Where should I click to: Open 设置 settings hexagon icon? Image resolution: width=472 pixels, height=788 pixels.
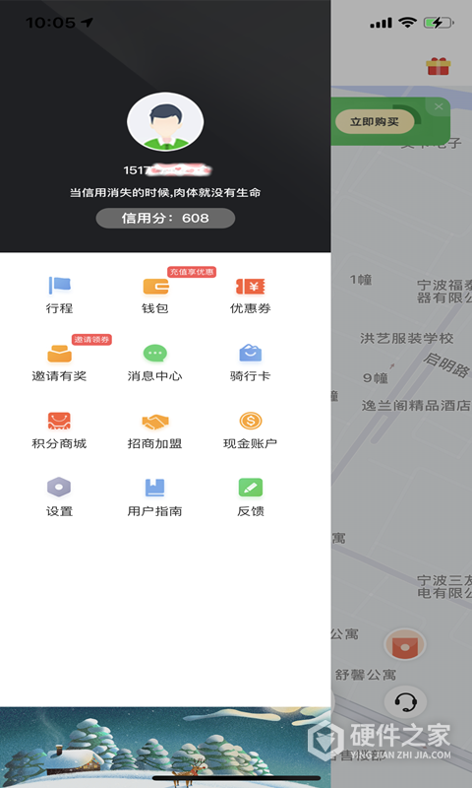59,487
